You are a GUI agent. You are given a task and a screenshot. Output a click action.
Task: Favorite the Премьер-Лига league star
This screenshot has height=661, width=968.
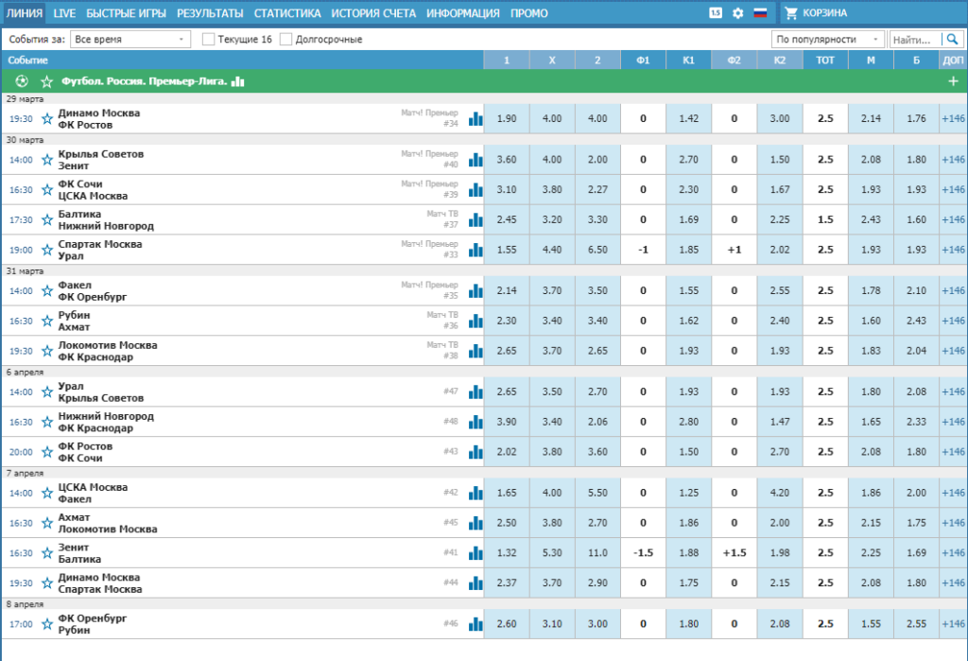[x=47, y=81]
